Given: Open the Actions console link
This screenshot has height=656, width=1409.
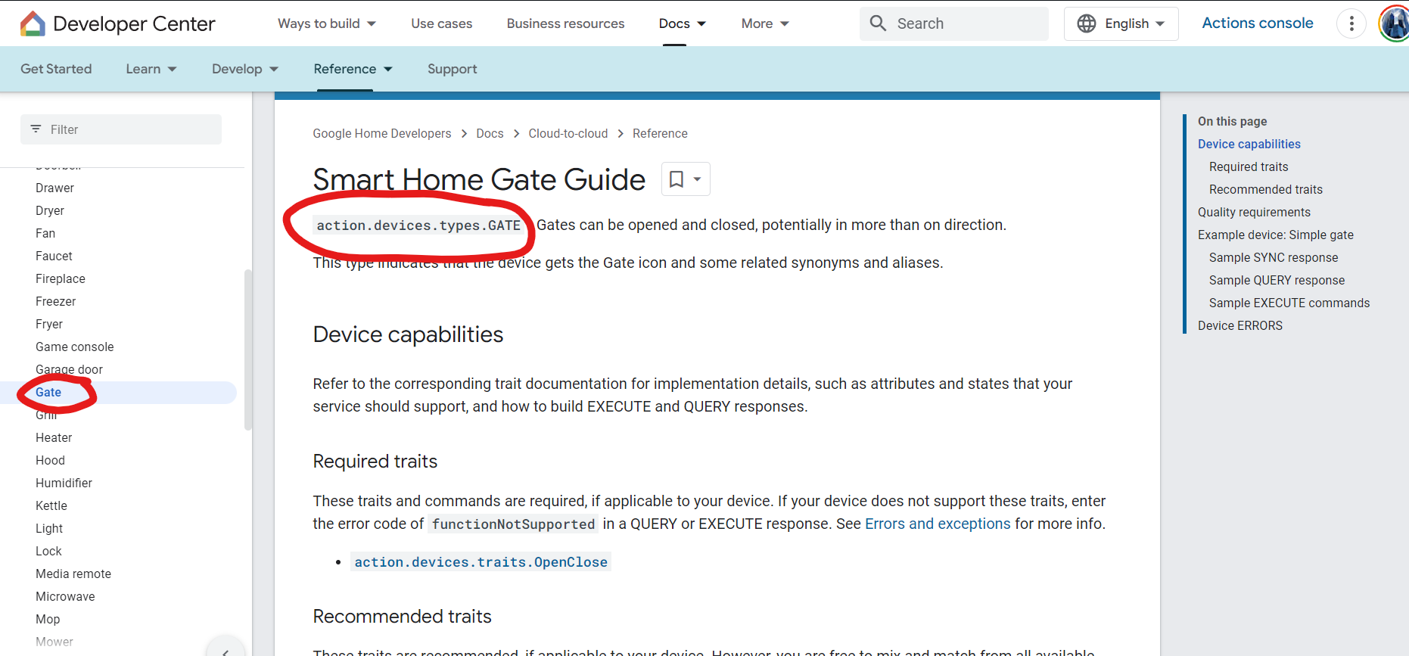Looking at the screenshot, I should 1258,23.
